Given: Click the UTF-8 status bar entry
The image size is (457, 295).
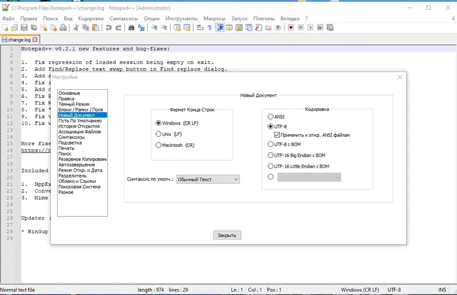Looking at the screenshot, I should pos(394,290).
